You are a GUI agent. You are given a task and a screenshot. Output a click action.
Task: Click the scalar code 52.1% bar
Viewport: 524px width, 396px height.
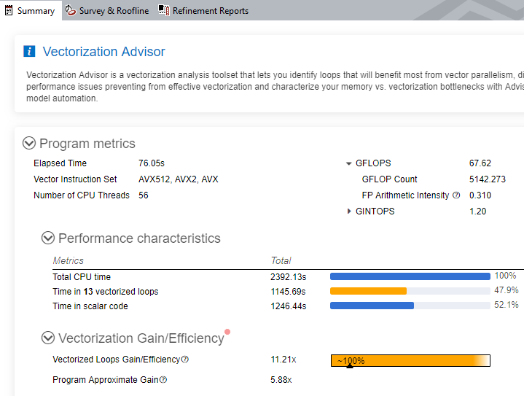point(372,306)
